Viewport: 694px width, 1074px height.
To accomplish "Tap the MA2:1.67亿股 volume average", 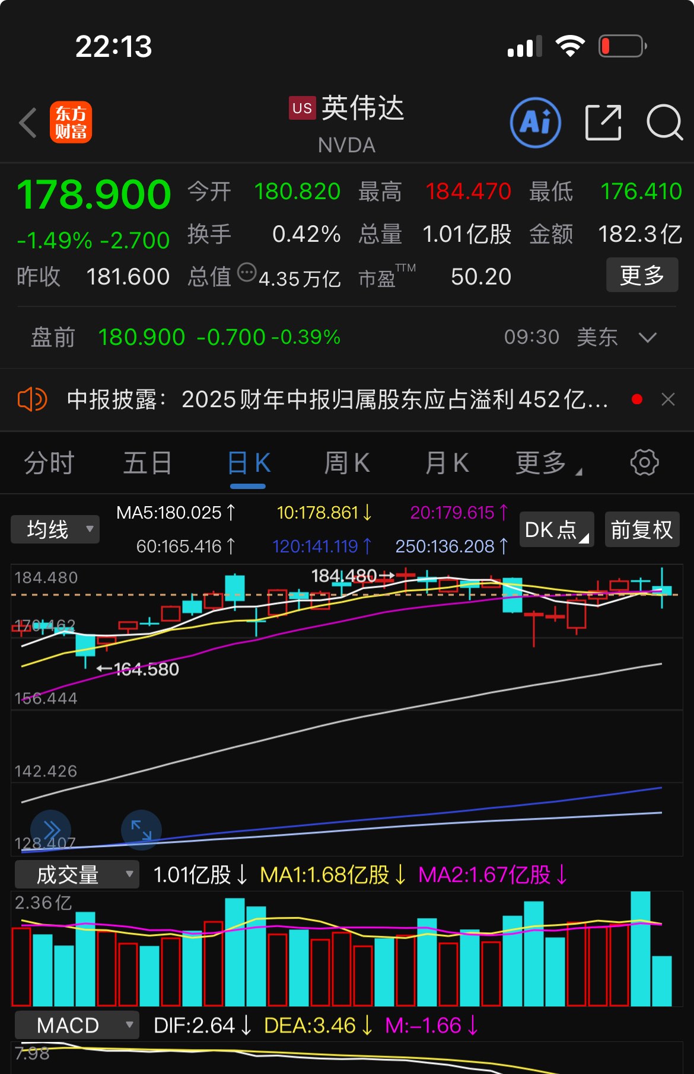I will [x=493, y=874].
